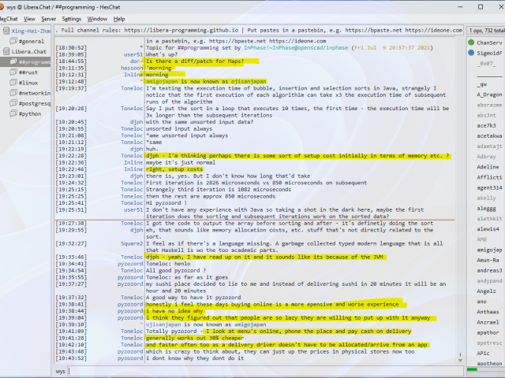Screen dimensions: 505x378
Task: Click the wys nickname button
Action: click(61, 370)
